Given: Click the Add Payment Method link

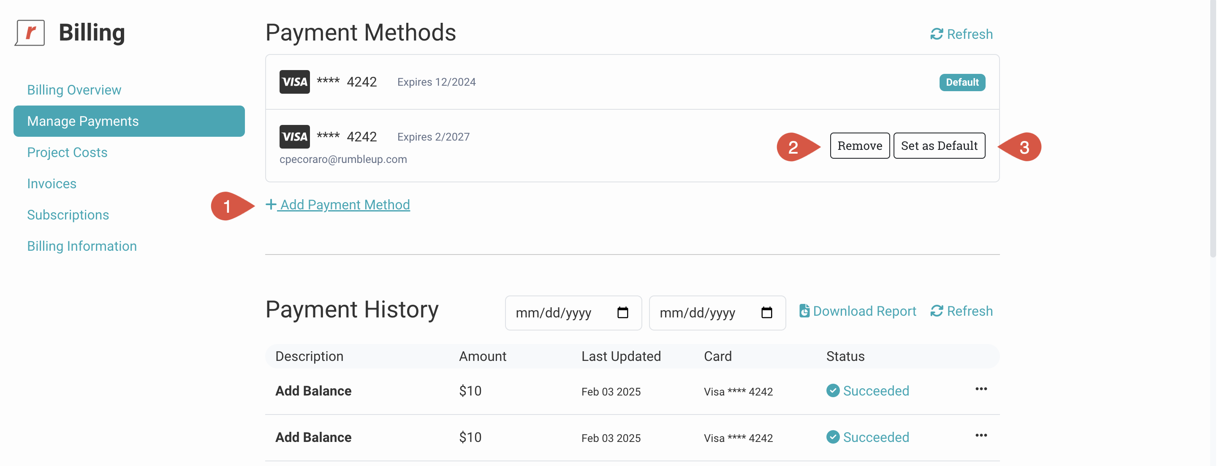Looking at the screenshot, I should tap(345, 204).
